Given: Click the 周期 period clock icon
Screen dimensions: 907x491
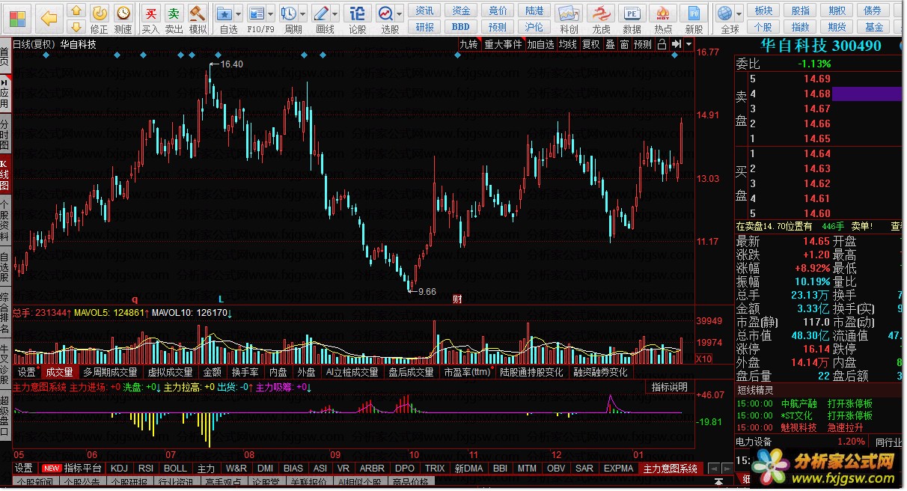Looking at the screenshot, I should [x=290, y=13].
